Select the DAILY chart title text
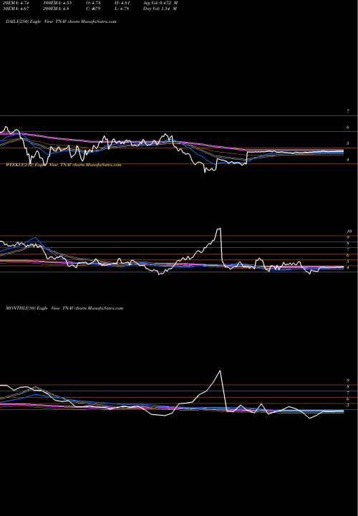The height and width of the screenshot is (516, 358). [x=61, y=21]
